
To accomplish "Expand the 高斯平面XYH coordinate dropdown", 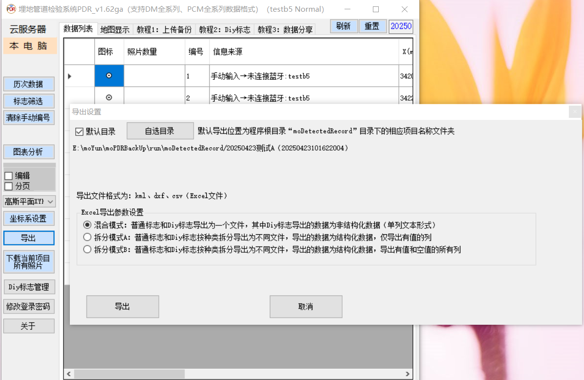I will coord(51,201).
